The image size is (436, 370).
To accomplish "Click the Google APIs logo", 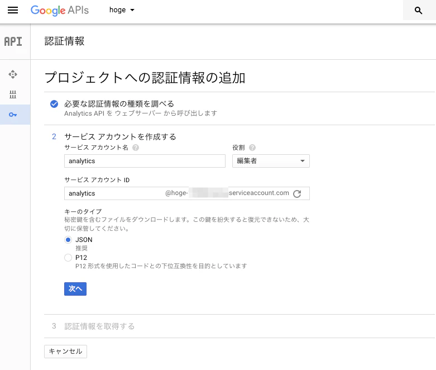I will point(60,10).
